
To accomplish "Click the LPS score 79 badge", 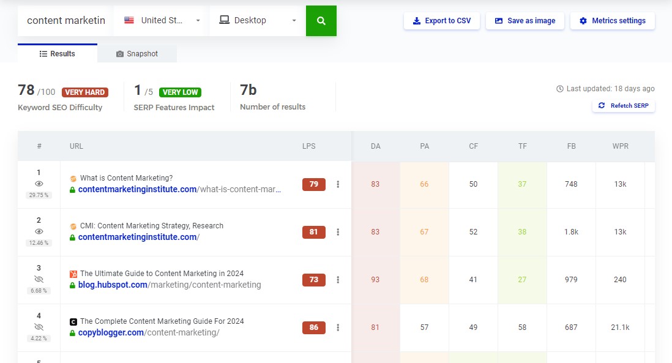I will 314,184.
